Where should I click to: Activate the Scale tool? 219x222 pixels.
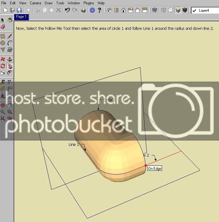click(3, 73)
